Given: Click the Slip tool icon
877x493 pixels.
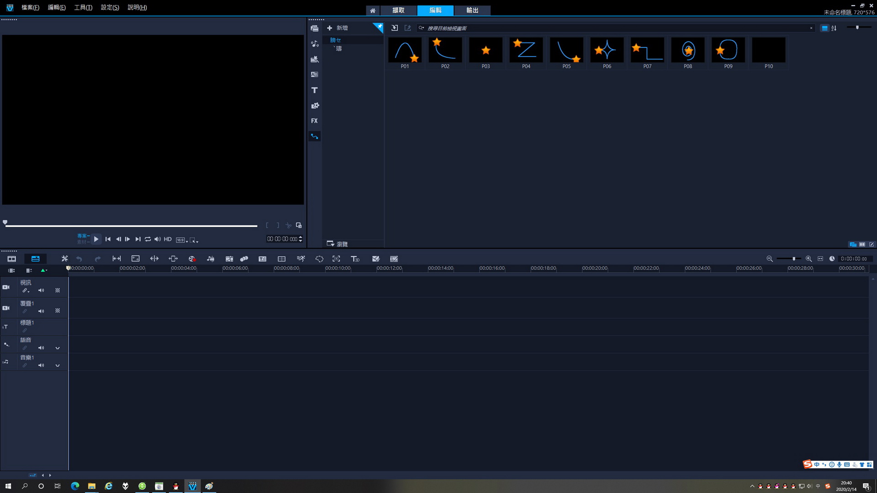Looking at the screenshot, I should [x=116, y=259].
